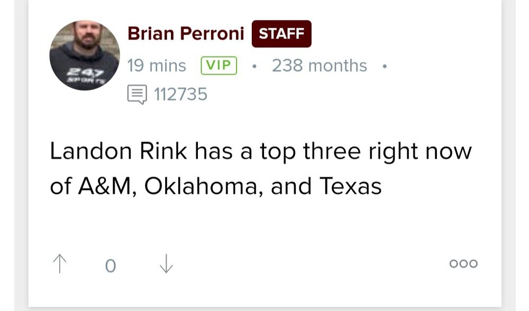Click the 238 months membership text
This screenshot has height=311, width=529.
(319, 66)
